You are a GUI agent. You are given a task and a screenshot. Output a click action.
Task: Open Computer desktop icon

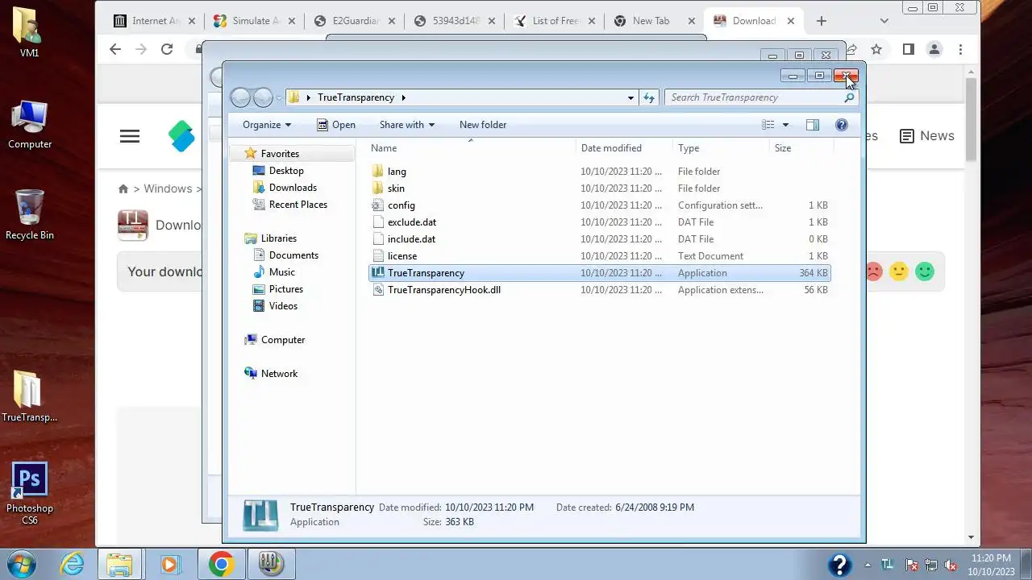click(30, 124)
